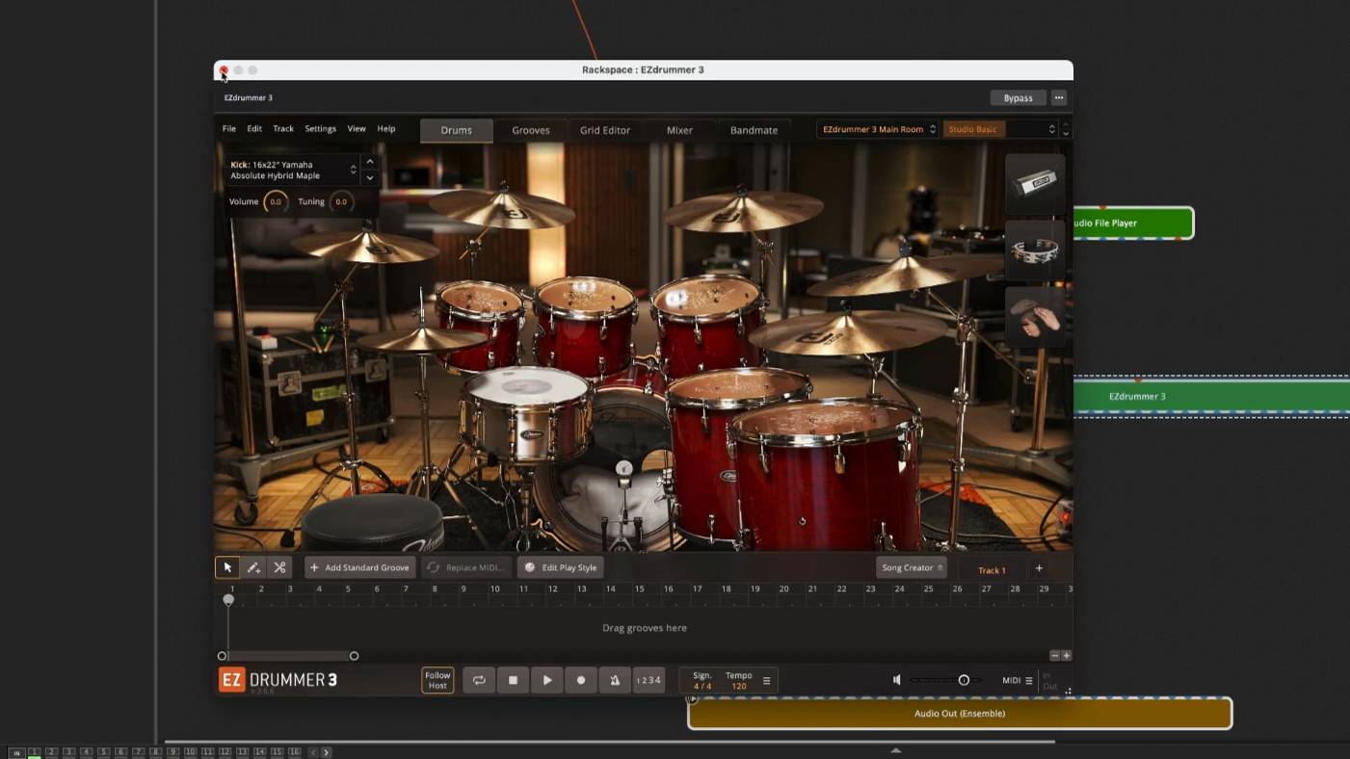
Task: Open the Help menu
Action: (386, 129)
